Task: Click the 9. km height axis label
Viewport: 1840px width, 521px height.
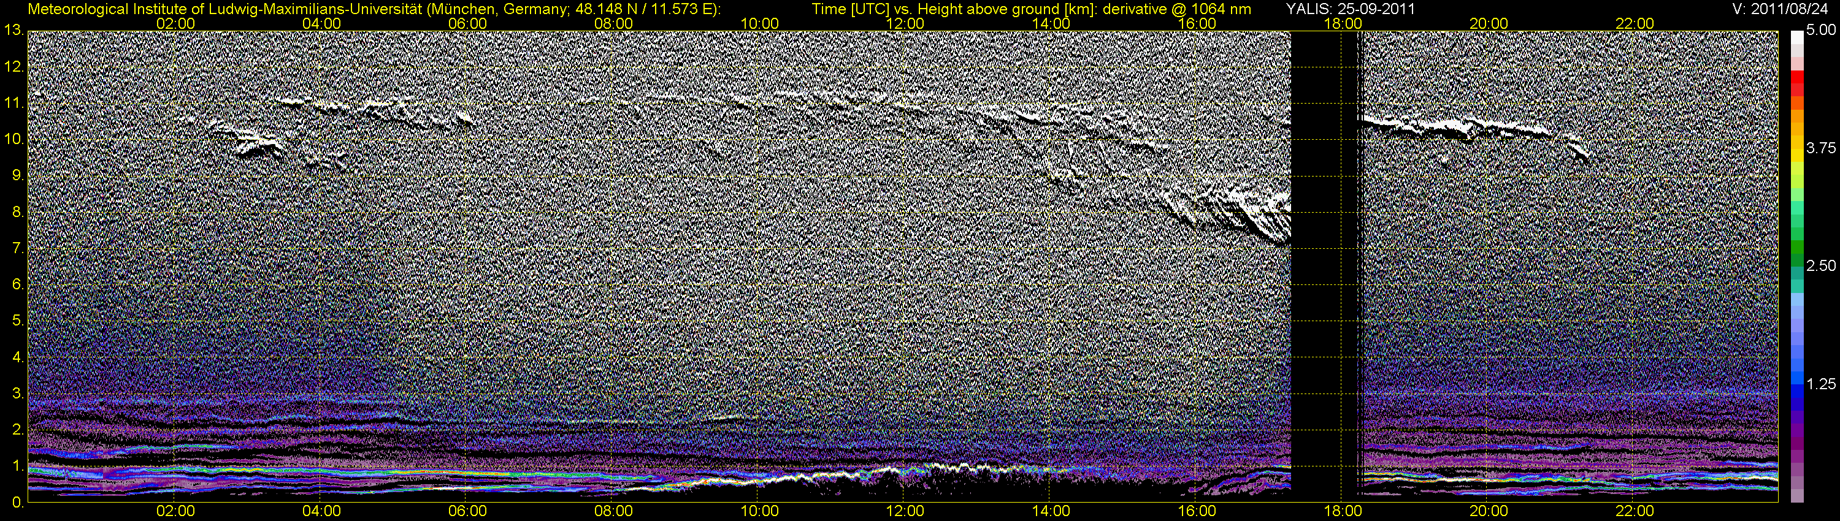Action: tap(18, 175)
